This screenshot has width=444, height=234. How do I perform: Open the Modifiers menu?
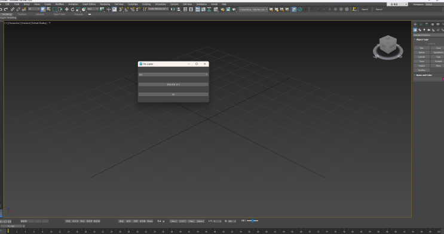(x=60, y=4)
